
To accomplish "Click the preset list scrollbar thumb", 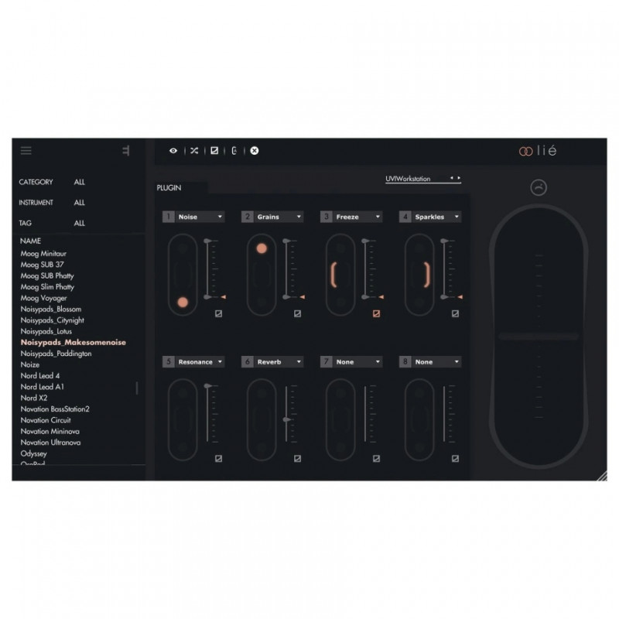I will click(137, 388).
